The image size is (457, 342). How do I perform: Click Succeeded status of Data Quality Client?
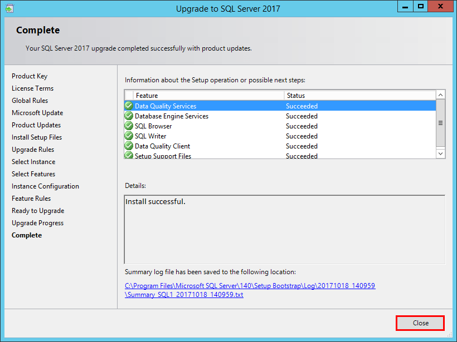[302, 146]
